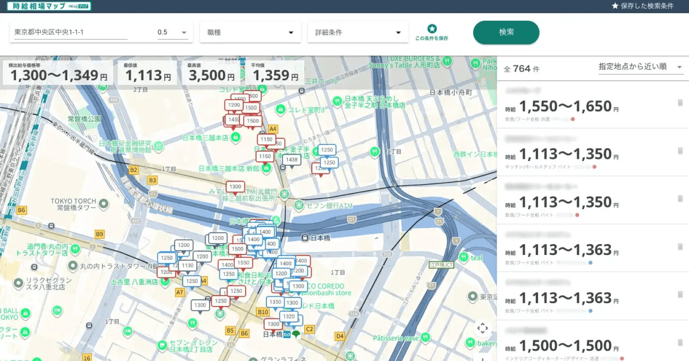Click the 頻出給与価格帯 1,300〜1,349円 card
The image size is (689, 361).
coord(59,73)
